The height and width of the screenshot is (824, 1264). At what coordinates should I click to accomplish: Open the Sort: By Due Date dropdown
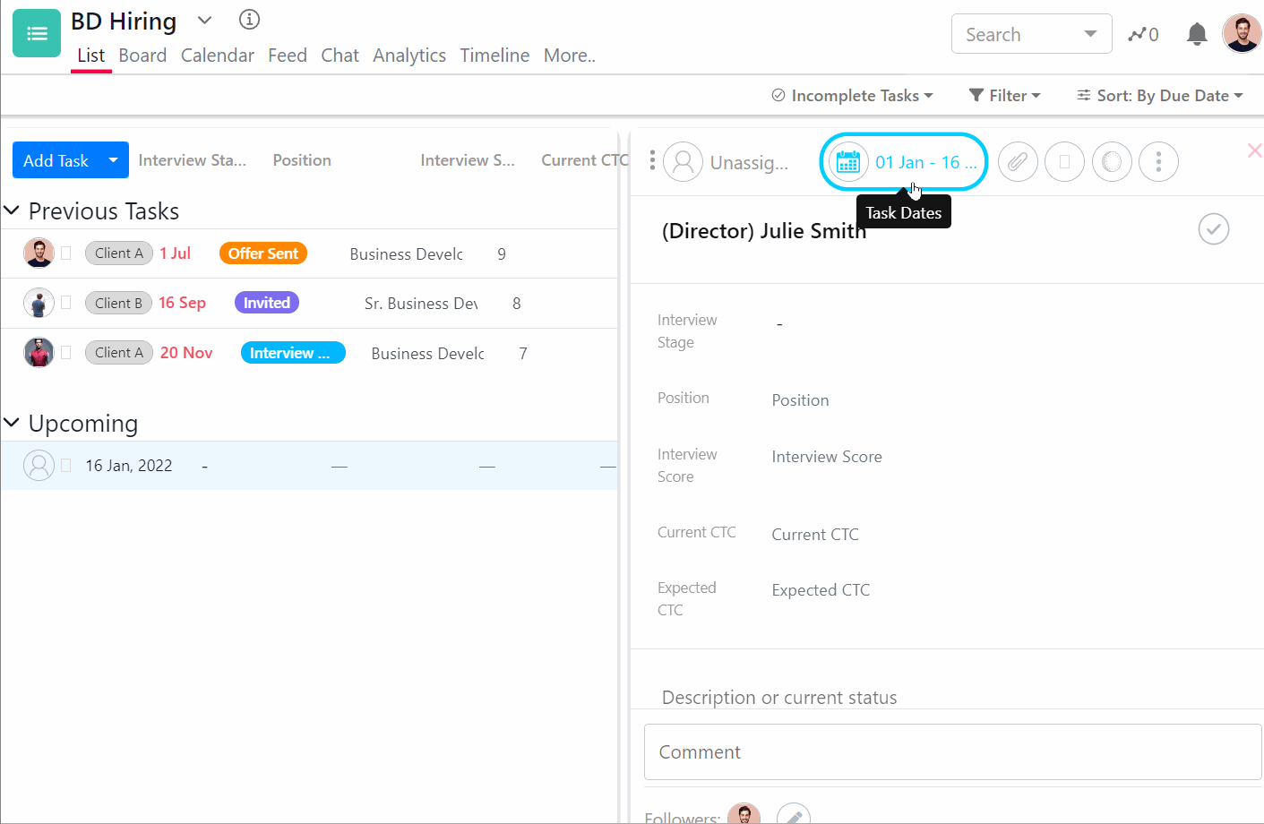point(1158,95)
